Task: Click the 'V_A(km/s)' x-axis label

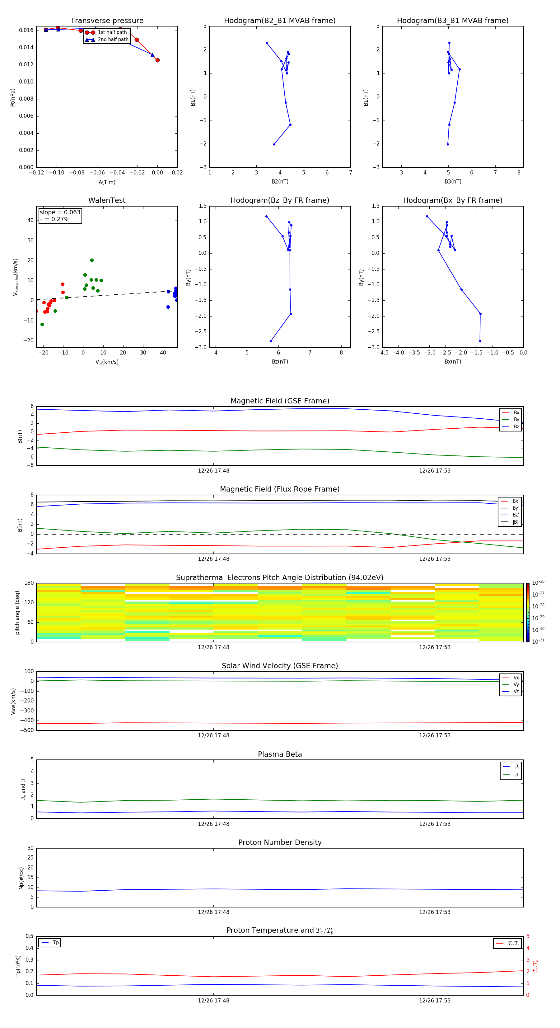Action: (x=107, y=362)
